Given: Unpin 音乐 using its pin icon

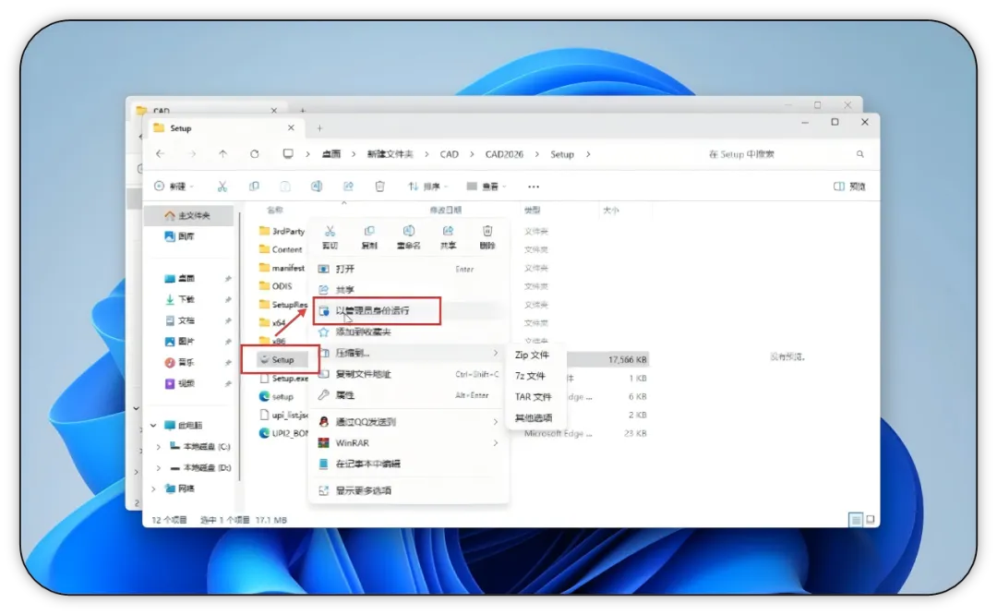Looking at the screenshot, I should pos(228,363).
